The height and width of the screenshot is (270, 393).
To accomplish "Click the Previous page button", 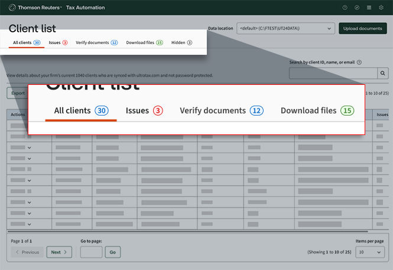I will pyautogui.click(x=27, y=252).
